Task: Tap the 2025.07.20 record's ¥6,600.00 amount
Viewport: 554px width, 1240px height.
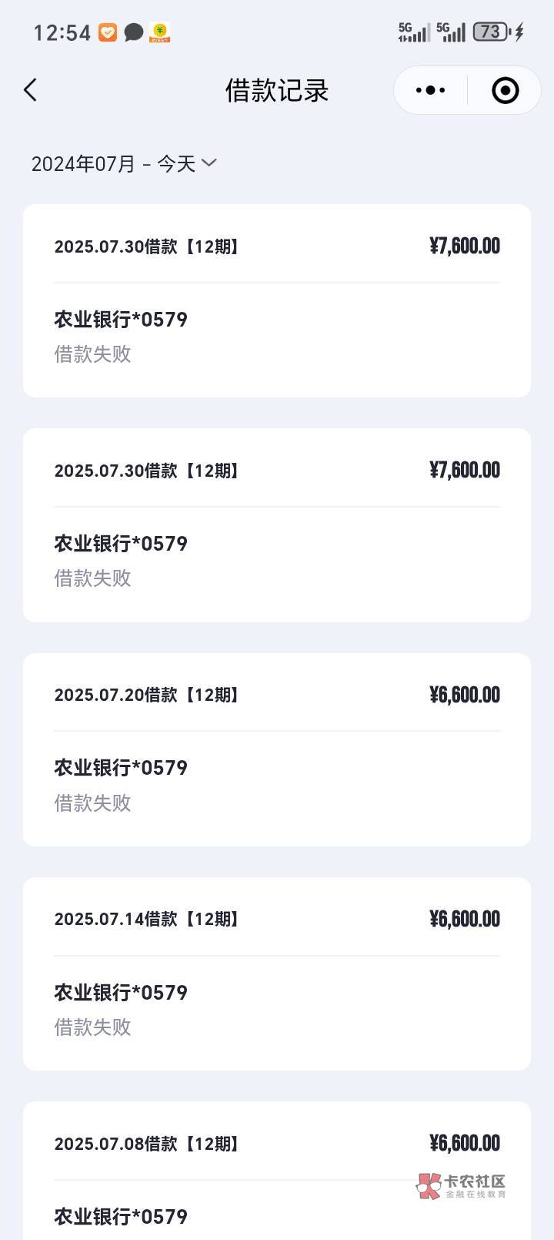Action: (x=465, y=695)
